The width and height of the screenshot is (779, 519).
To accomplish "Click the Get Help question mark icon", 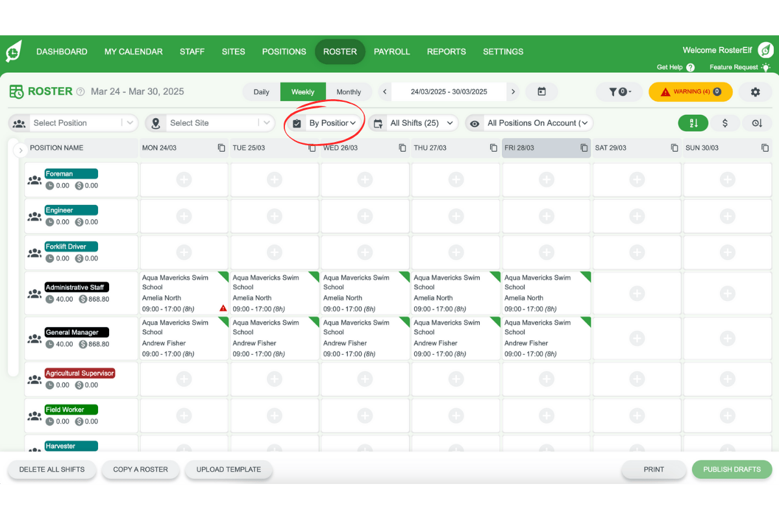I will pos(690,67).
